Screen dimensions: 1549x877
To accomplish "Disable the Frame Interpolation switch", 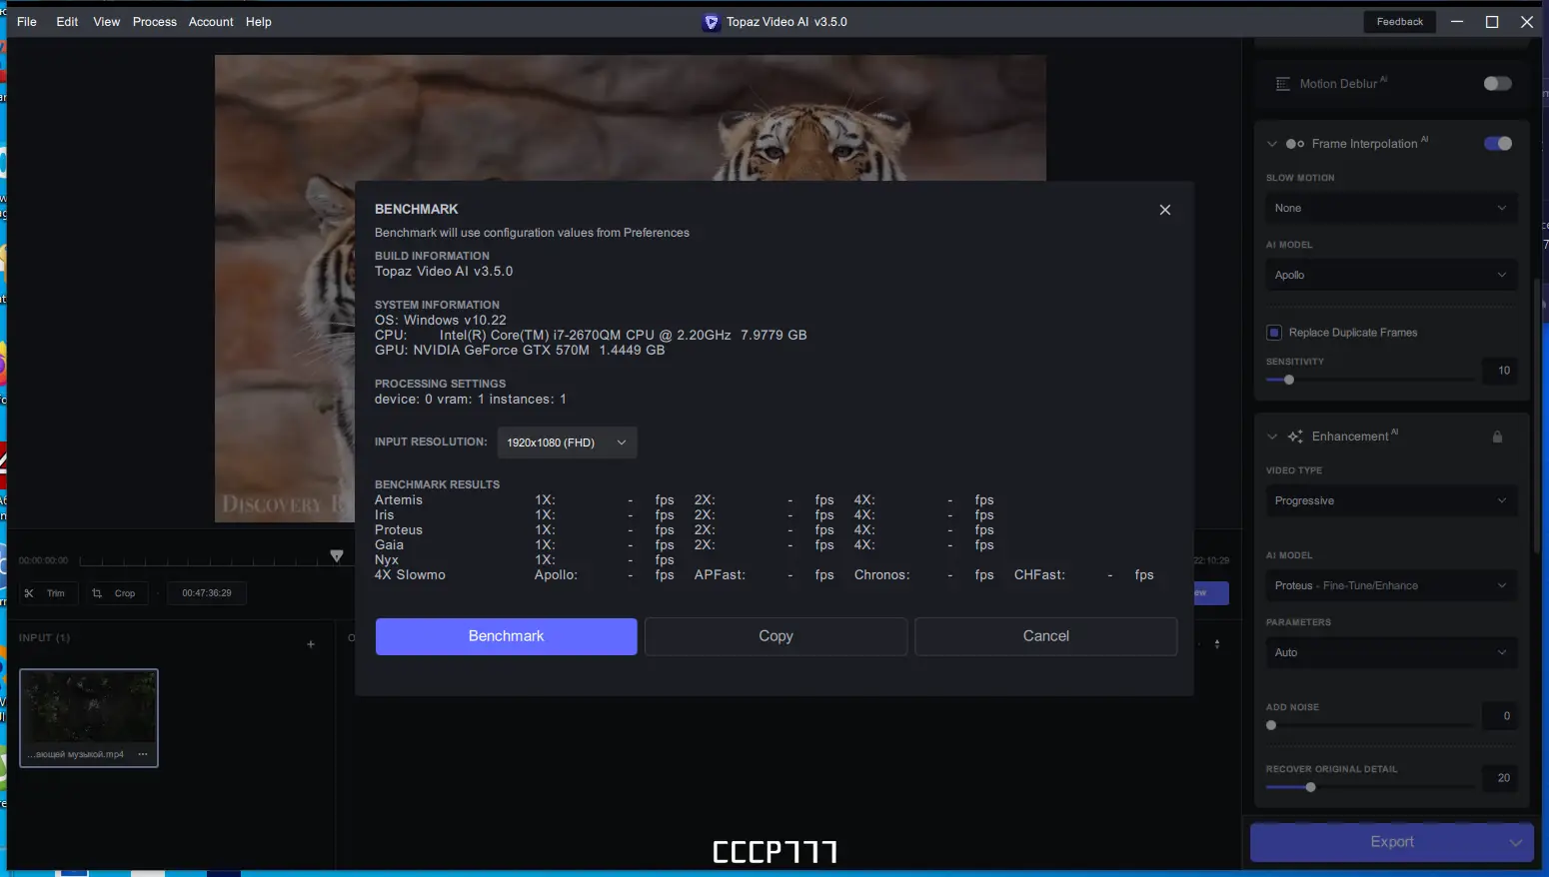I will point(1497,144).
